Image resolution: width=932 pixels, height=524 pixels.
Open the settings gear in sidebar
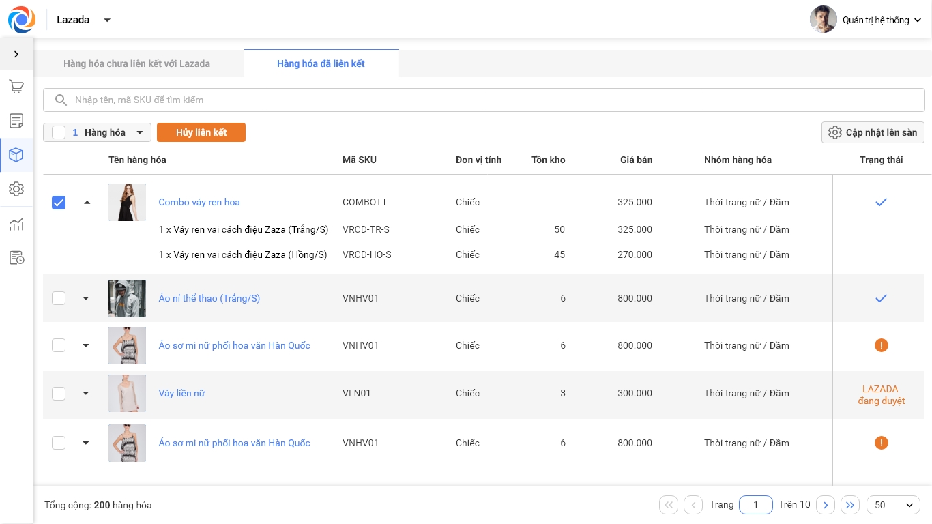[x=16, y=189]
